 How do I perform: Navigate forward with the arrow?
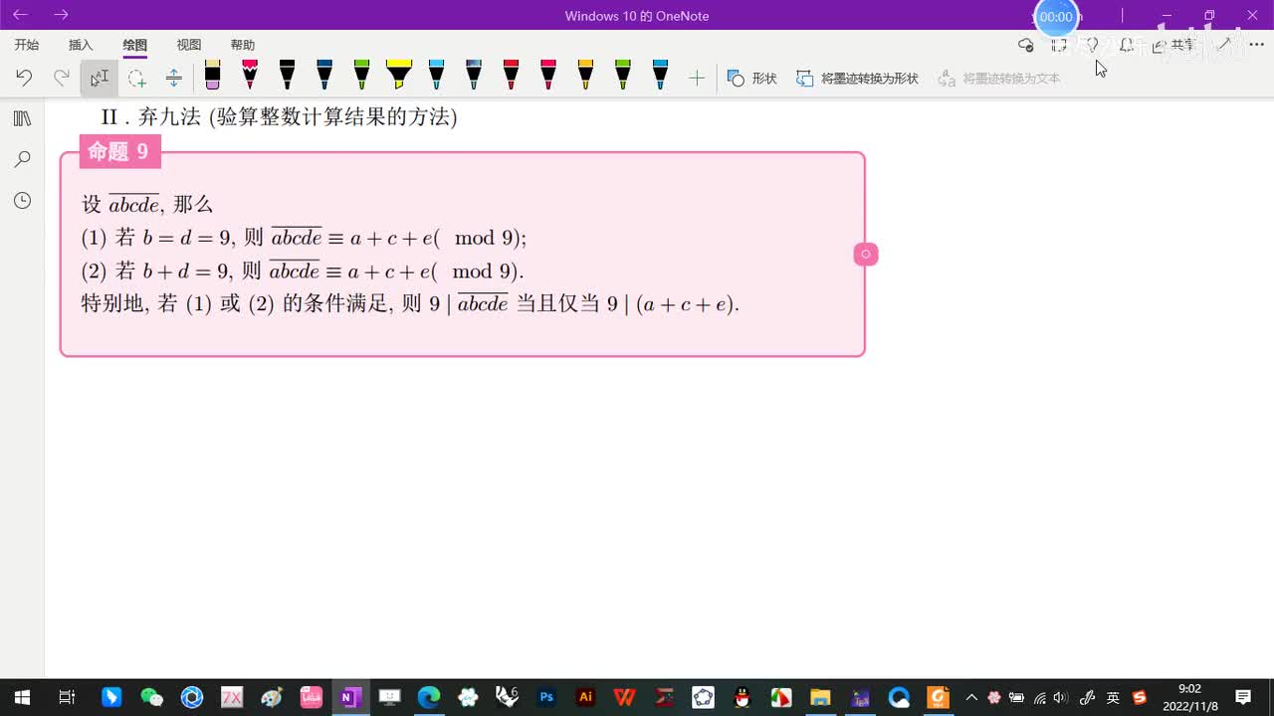coord(61,15)
